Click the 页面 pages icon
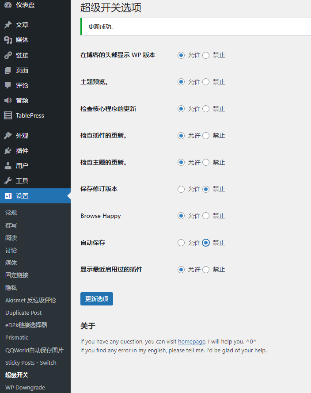This screenshot has width=311, height=393. pyautogui.click(x=8, y=70)
